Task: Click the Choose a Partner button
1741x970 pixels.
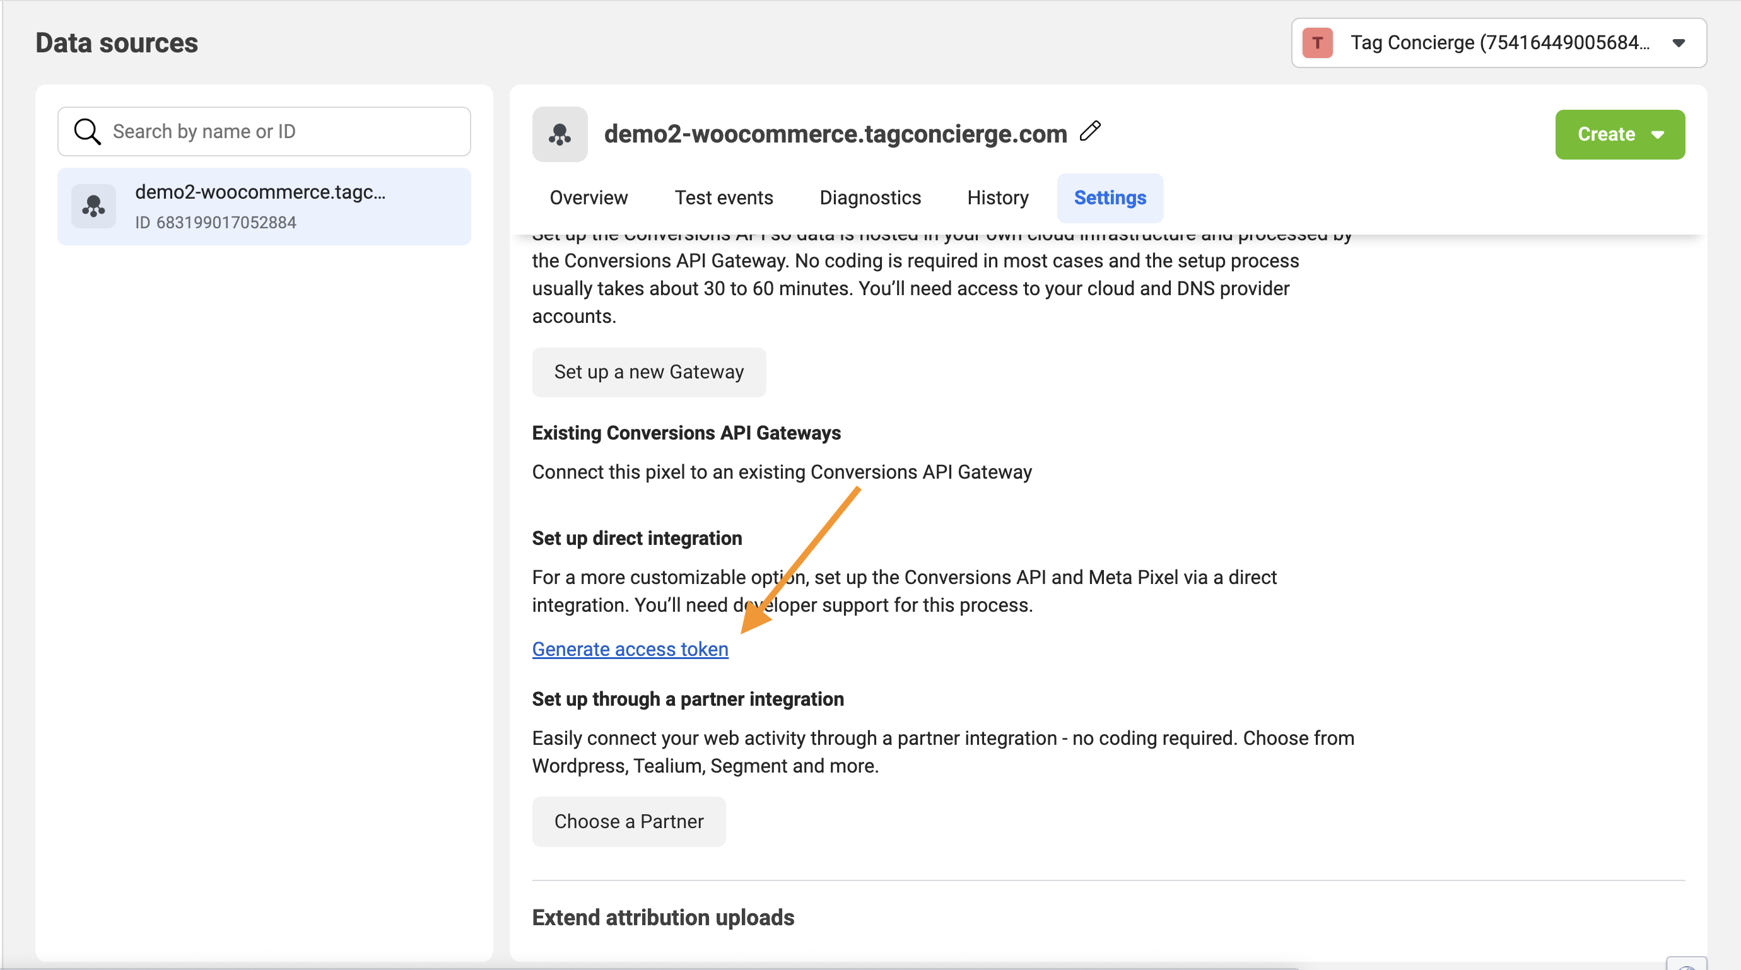Action: coord(628,821)
